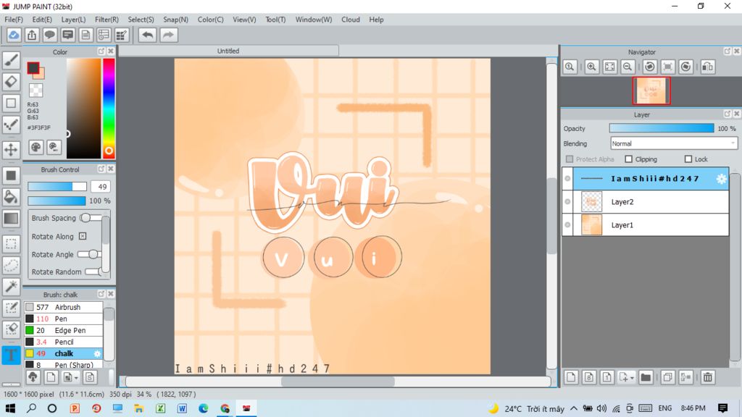Download brushes from cloud icon
The height and width of the screenshot is (417, 742).
coord(33,376)
